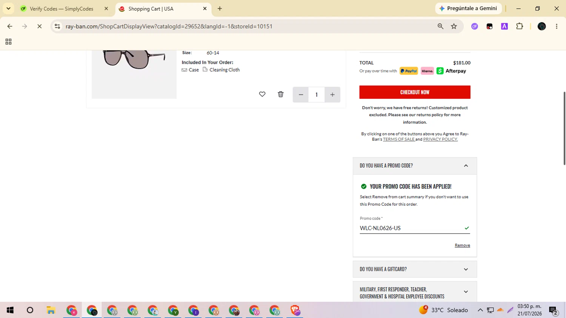Go back to the previous page
The height and width of the screenshot is (318, 566).
point(10,26)
